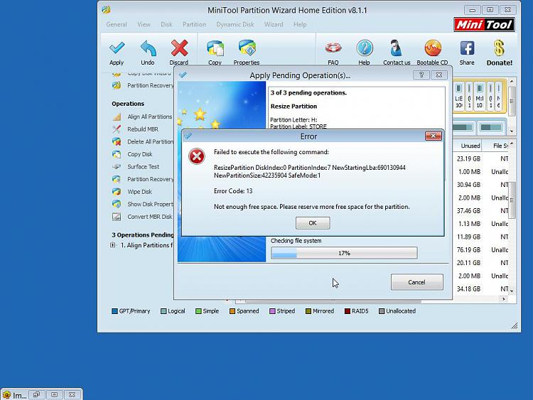Viewport: 533px width, 400px height.
Task: Click partition list horizontal scroll right arrow
Action: point(504,299)
